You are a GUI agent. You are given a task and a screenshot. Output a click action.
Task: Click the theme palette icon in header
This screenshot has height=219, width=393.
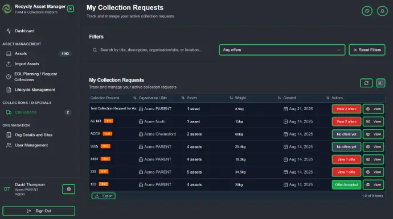(367, 11)
